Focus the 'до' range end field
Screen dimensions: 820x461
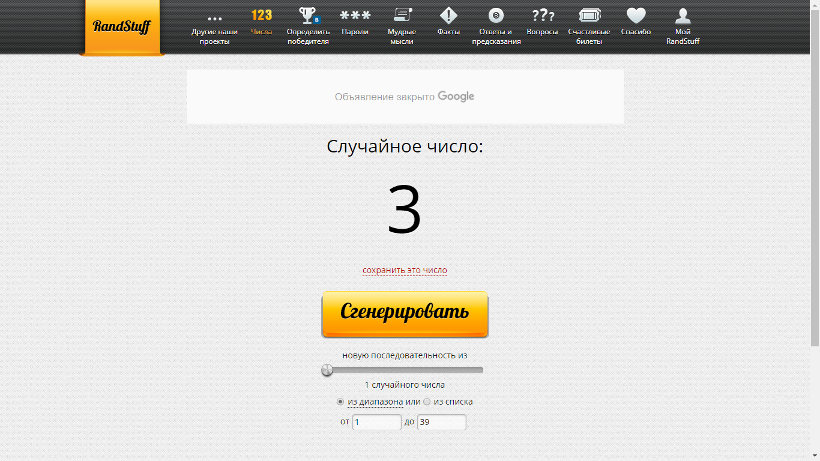coord(442,422)
